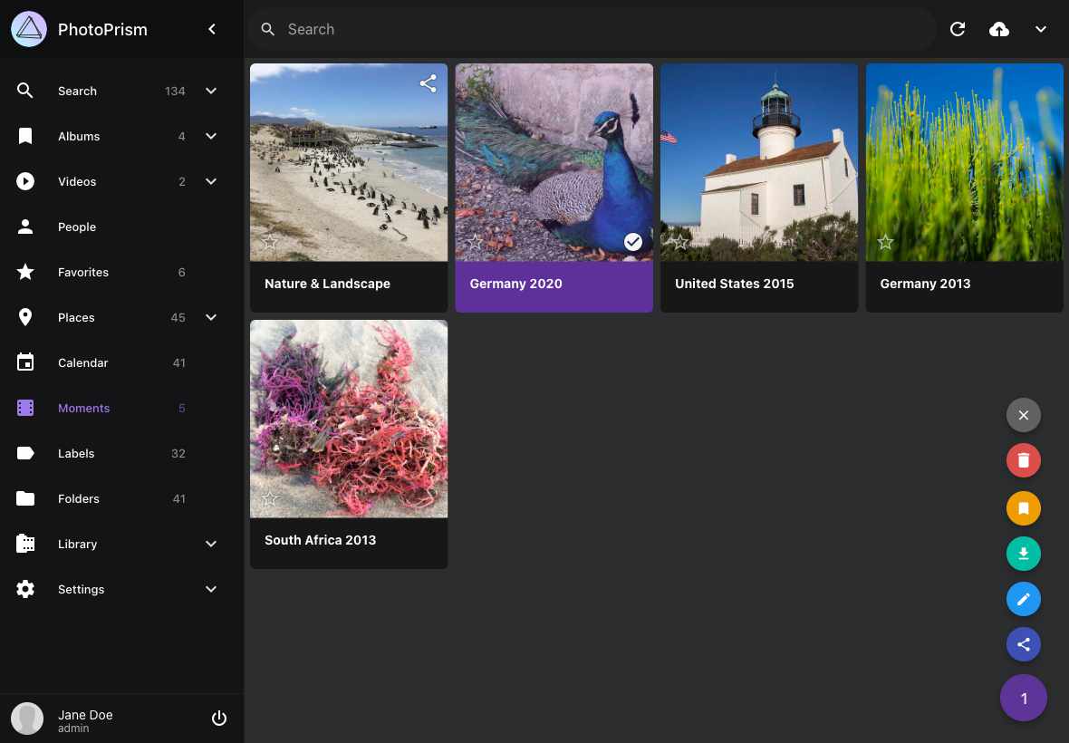Toggle favorite star on Germany 2020
The width and height of the screenshot is (1069, 743).
[476, 241]
